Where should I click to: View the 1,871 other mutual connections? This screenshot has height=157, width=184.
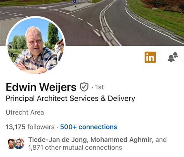pos(75,148)
